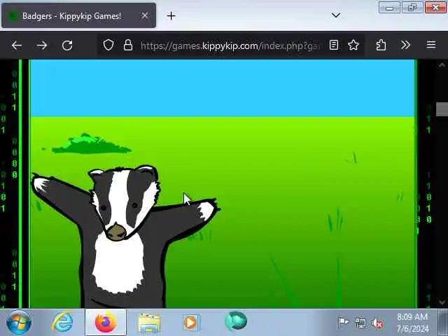Click the dancing badger animation
Viewport: 448px width, 336px height.
point(125,237)
